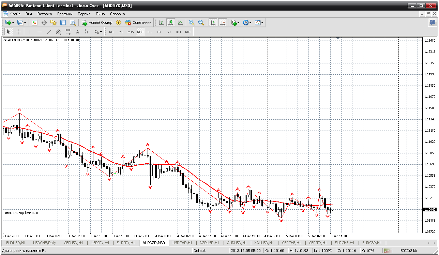The width and height of the screenshot is (439, 255).
Task: Pick the arrows drawing tool
Action: click(x=97, y=32)
